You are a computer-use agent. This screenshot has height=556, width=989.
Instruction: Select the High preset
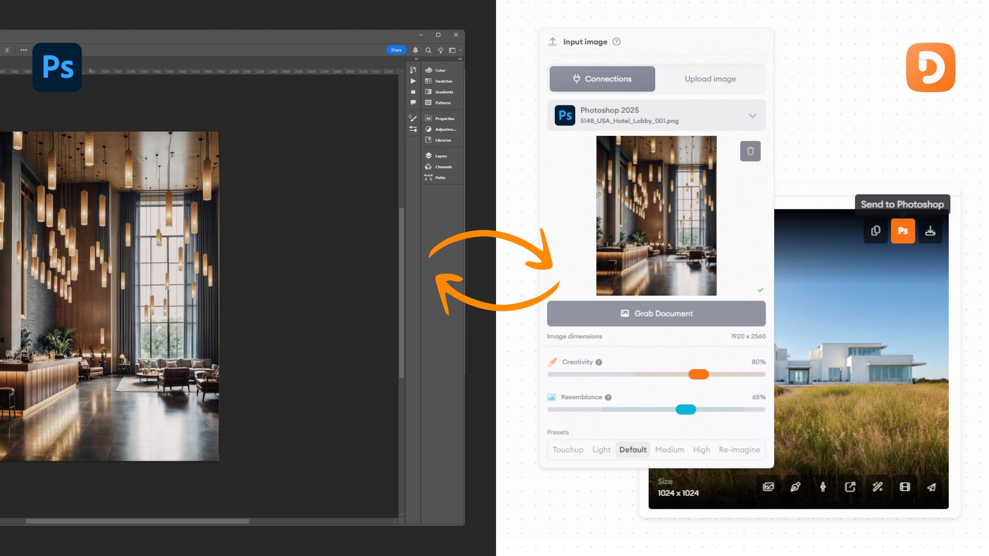(x=701, y=449)
